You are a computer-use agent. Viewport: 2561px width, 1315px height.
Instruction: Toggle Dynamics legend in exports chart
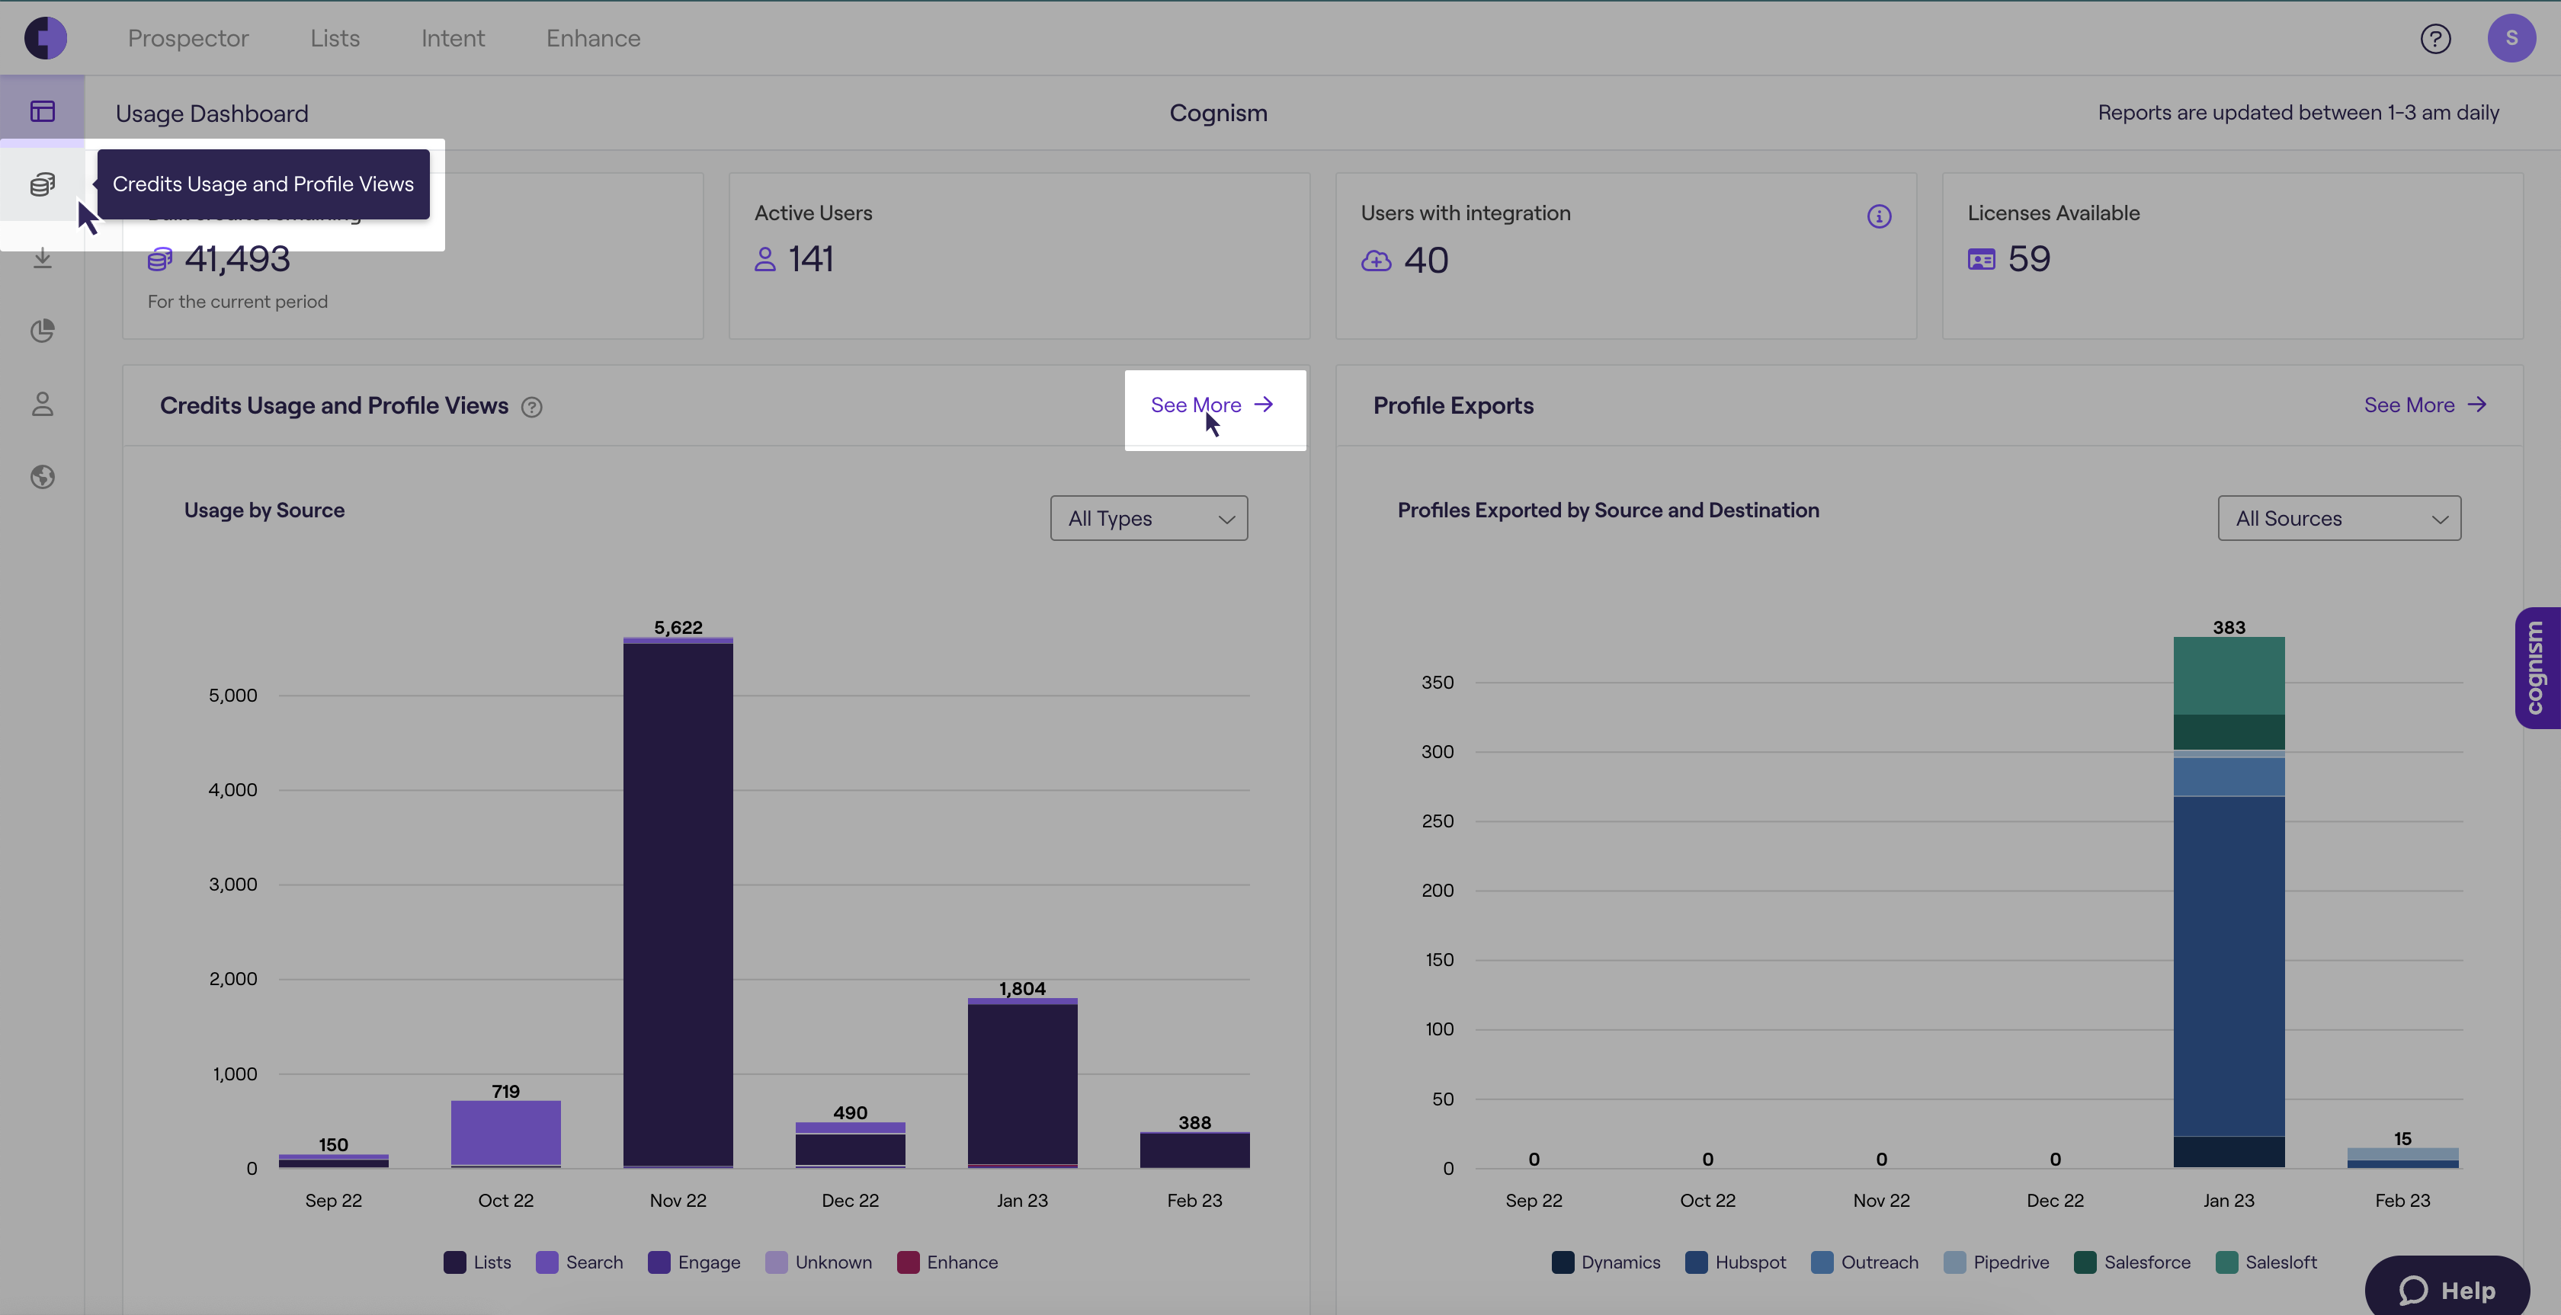tap(1606, 1262)
